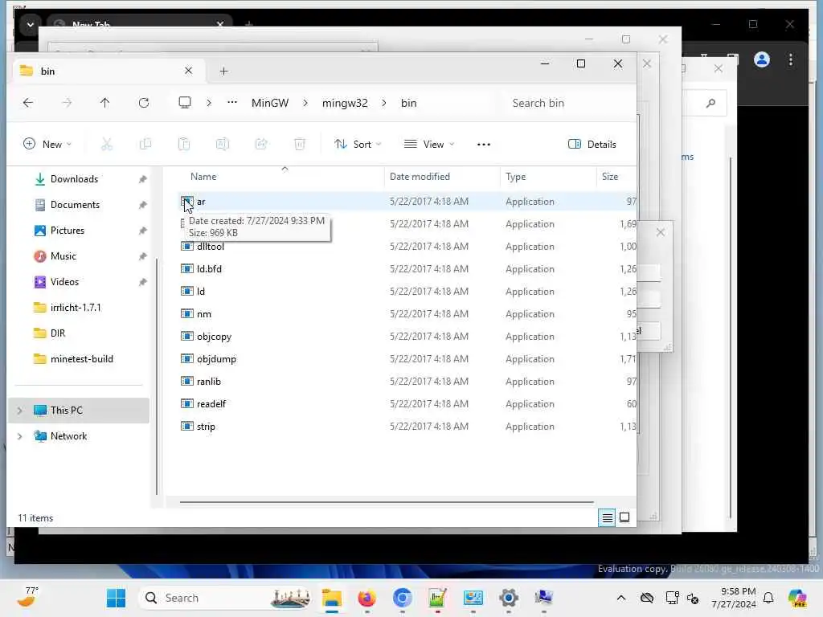Unpin Downloads via its pin icon

click(x=142, y=179)
